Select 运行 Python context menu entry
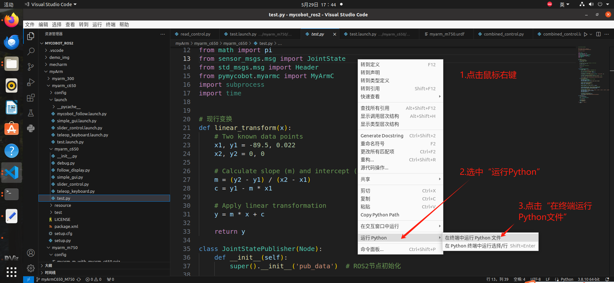The width and height of the screenshot is (614, 283). 400,238
